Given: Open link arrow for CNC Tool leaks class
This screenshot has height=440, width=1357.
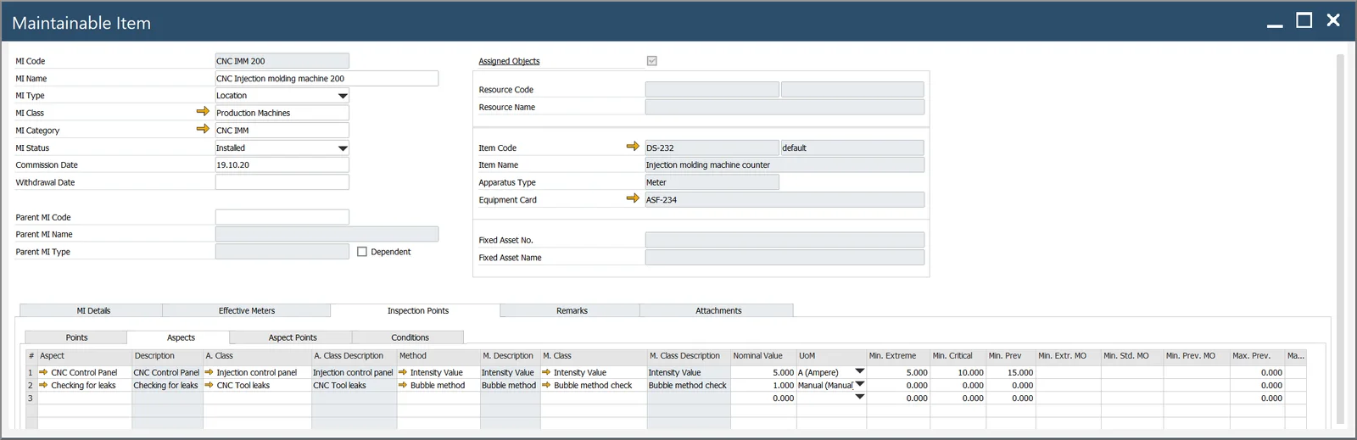Looking at the screenshot, I should tap(209, 385).
